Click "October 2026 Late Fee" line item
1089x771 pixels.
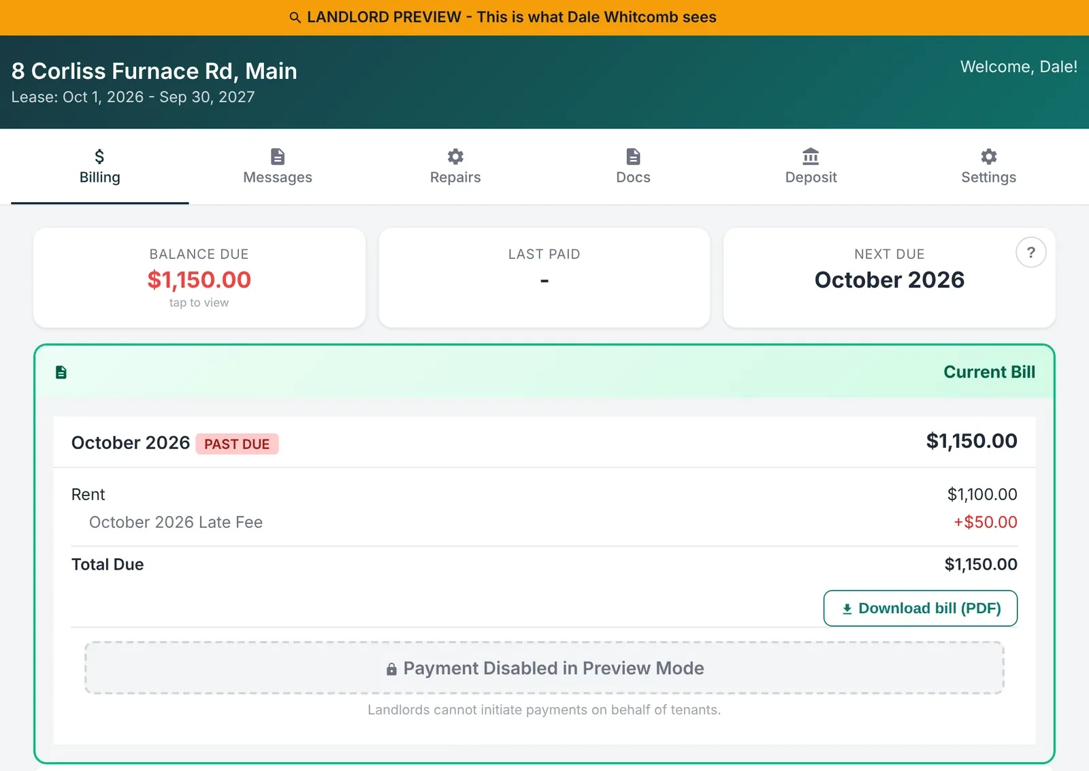point(176,522)
